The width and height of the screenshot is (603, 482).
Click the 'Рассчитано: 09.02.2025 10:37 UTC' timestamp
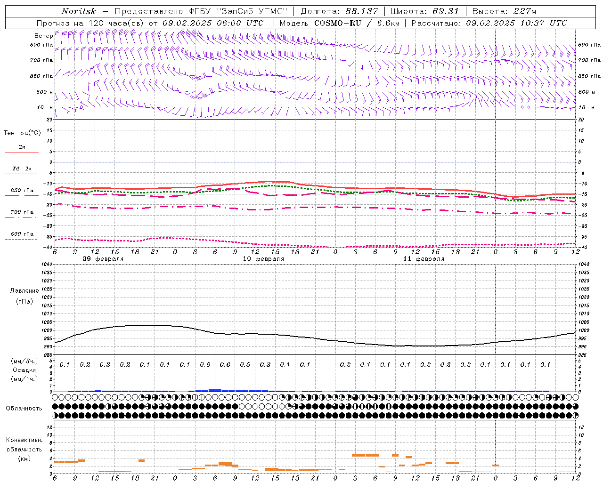click(489, 23)
